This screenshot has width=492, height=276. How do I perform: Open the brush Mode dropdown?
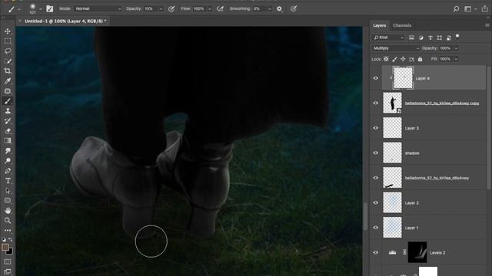pyautogui.click(x=98, y=8)
